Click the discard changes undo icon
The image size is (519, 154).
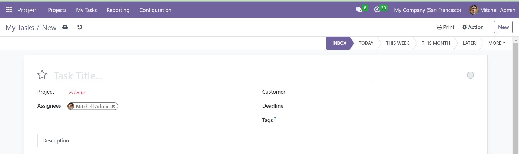coord(80,27)
